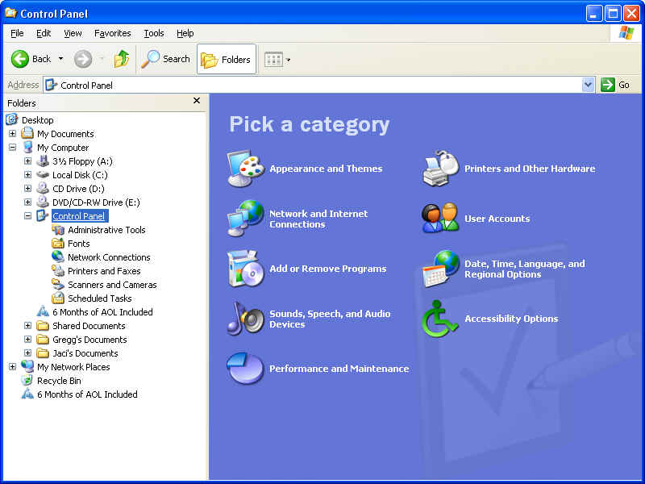Expand the Local Disk (C:) node
The width and height of the screenshot is (645, 484).
(27, 175)
